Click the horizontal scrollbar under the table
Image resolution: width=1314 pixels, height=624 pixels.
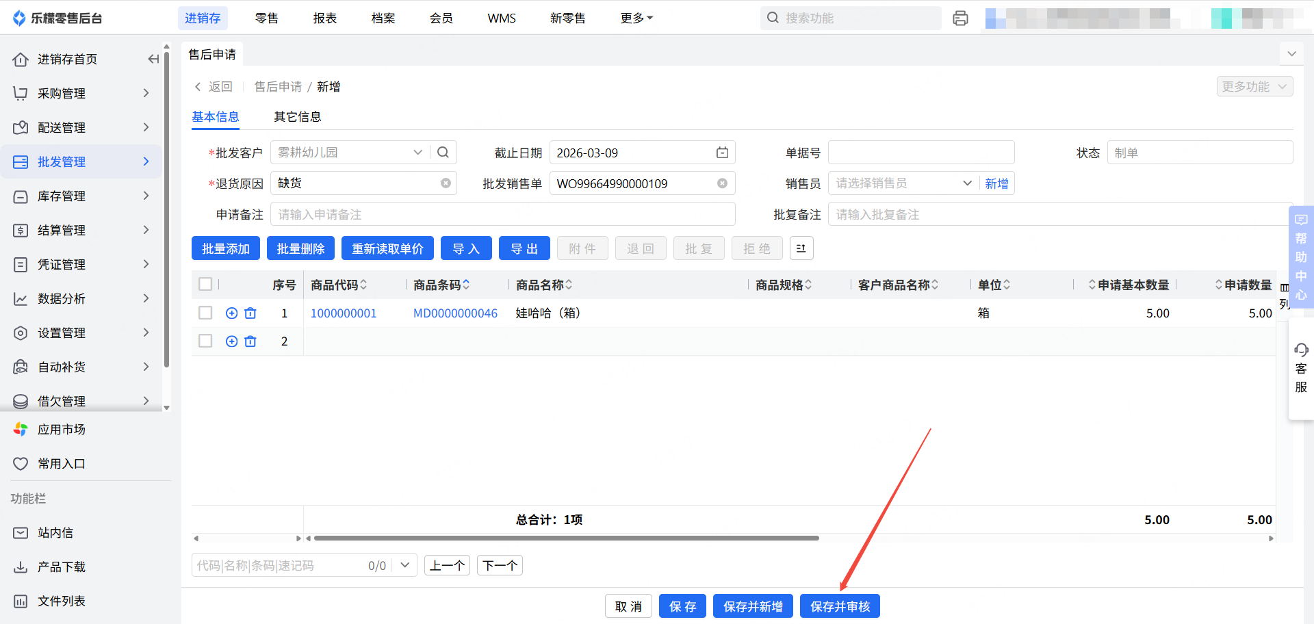pyautogui.click(x=566, y=538)
